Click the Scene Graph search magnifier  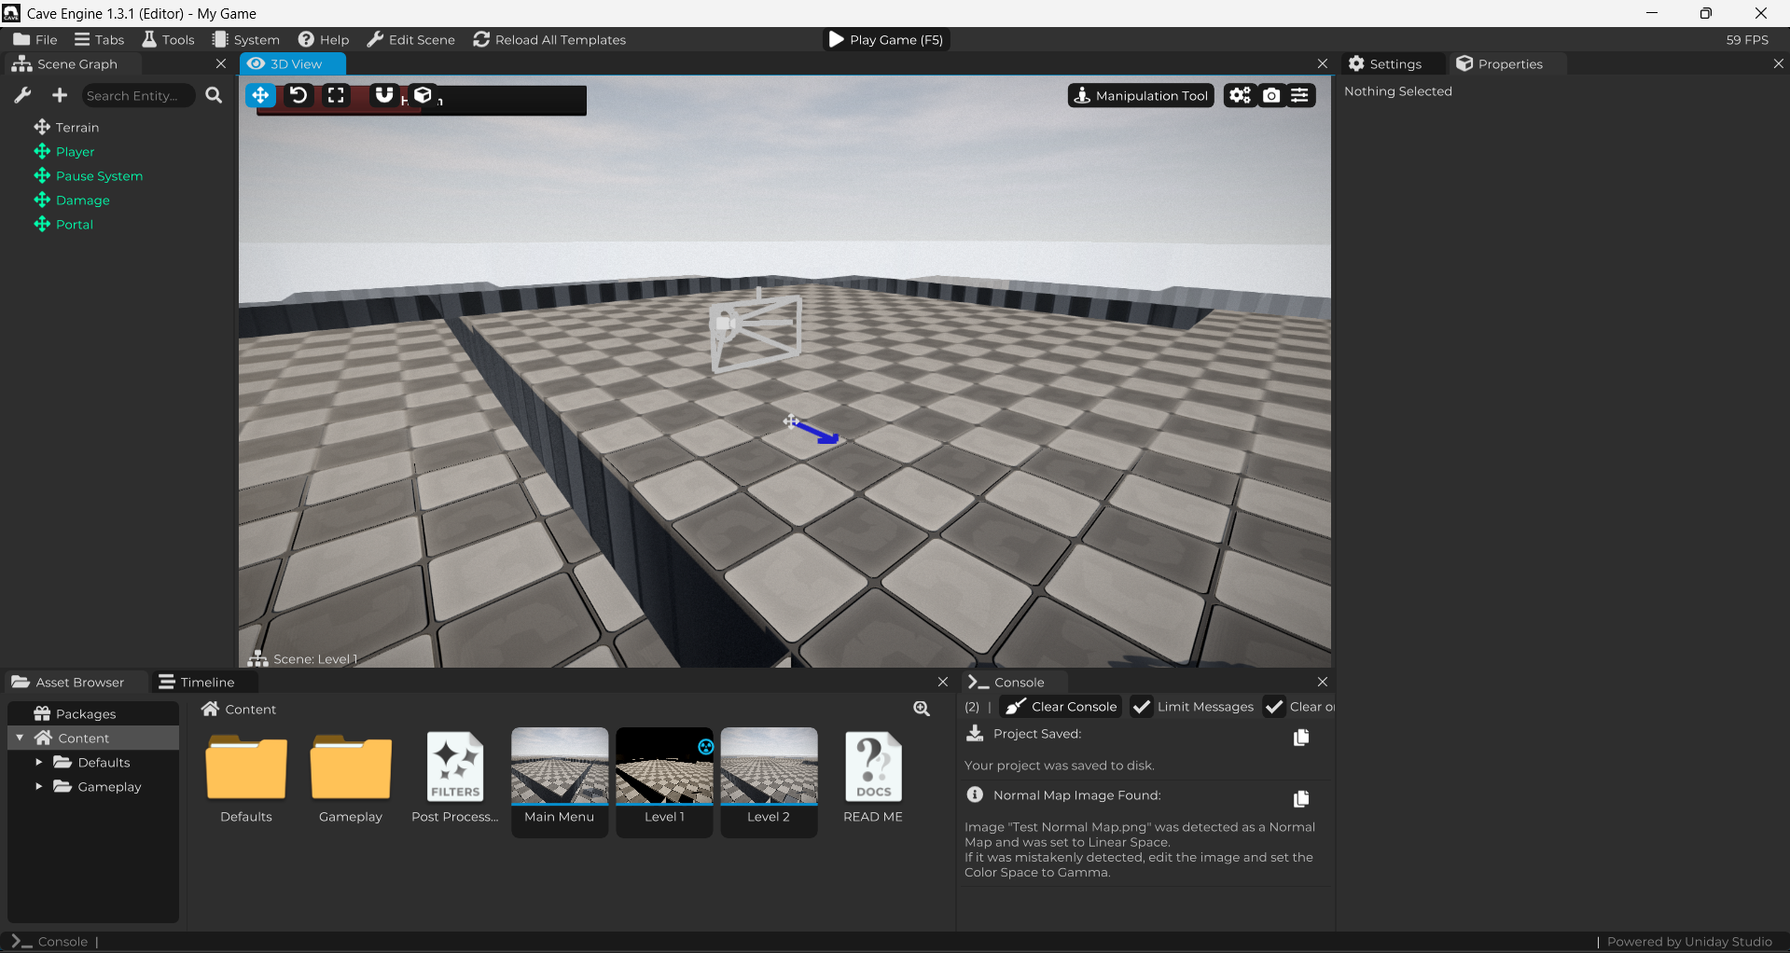pos(214,95)
